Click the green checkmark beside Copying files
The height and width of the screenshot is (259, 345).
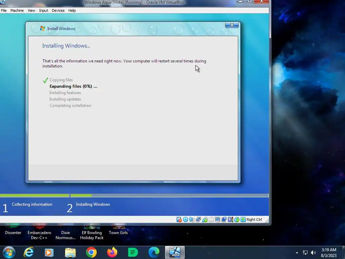tap(45, 80)
